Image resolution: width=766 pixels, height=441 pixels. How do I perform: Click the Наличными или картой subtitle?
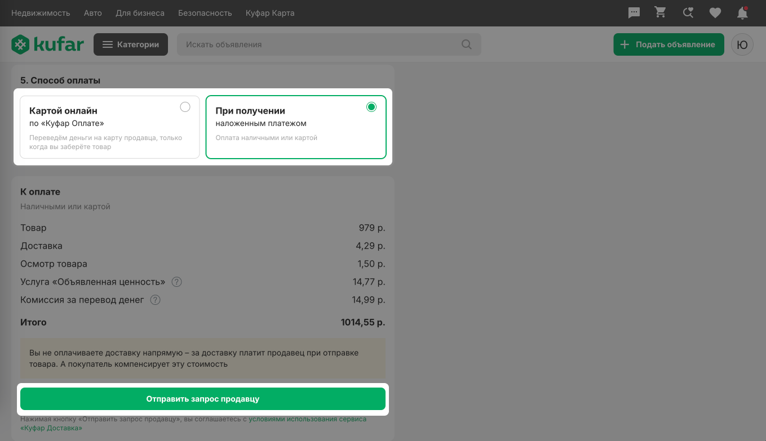click(x=65, y=206)
